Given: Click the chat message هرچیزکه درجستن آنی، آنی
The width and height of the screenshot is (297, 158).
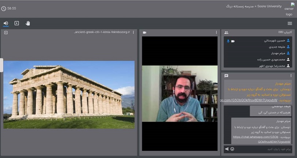Looking at the screenshot, I should coord(274,112).
